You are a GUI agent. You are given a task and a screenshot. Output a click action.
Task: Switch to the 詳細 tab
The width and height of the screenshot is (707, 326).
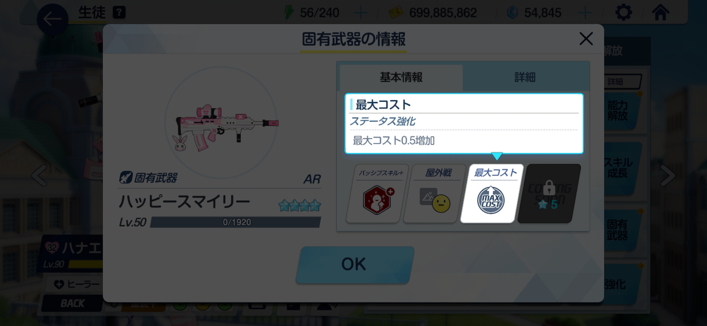point(525,77)
